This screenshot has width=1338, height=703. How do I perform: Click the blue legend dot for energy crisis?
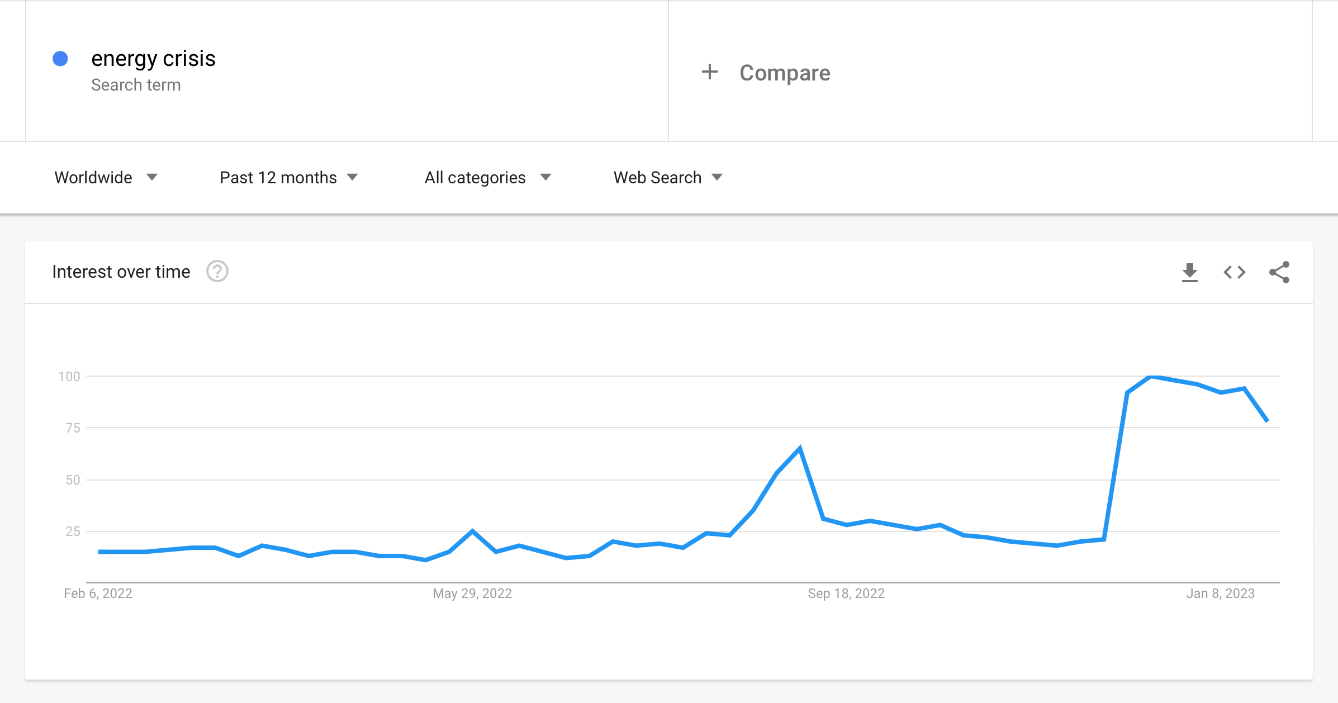coord(60,58)
